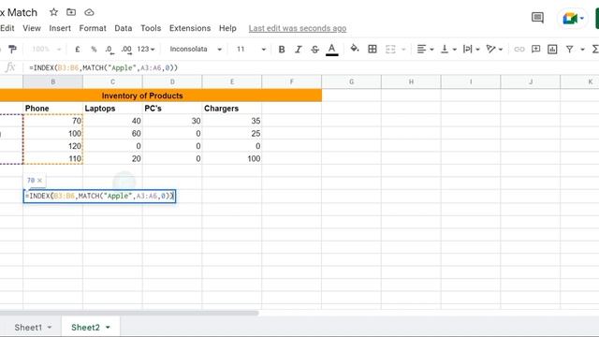The height and width of the screenshot is (337, 599).
Task: Open text wrapping dropdown
Action: [x=471, y=49]
